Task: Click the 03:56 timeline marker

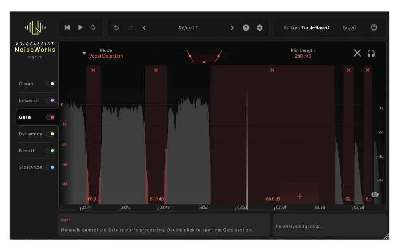Action: point(320,207)
